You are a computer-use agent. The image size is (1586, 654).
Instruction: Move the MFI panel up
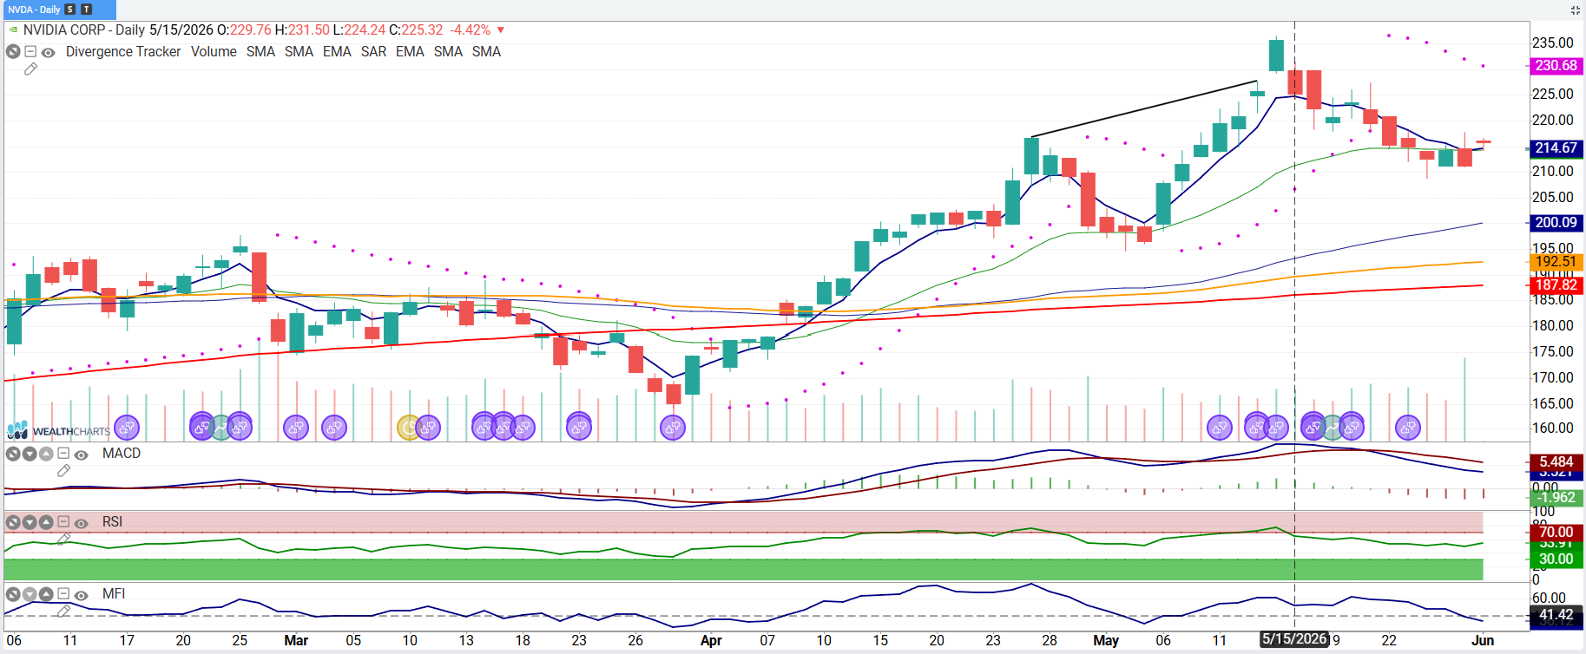pyautogui.click(x=45, y=594)
